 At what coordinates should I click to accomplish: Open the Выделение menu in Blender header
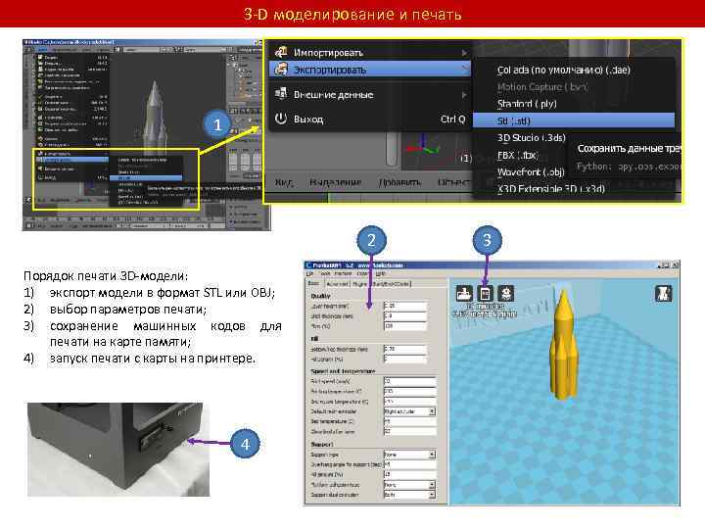click(x=336, y=182)
